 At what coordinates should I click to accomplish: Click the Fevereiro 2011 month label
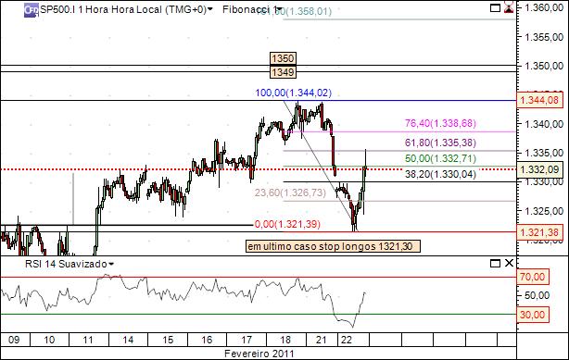point(259,354)
